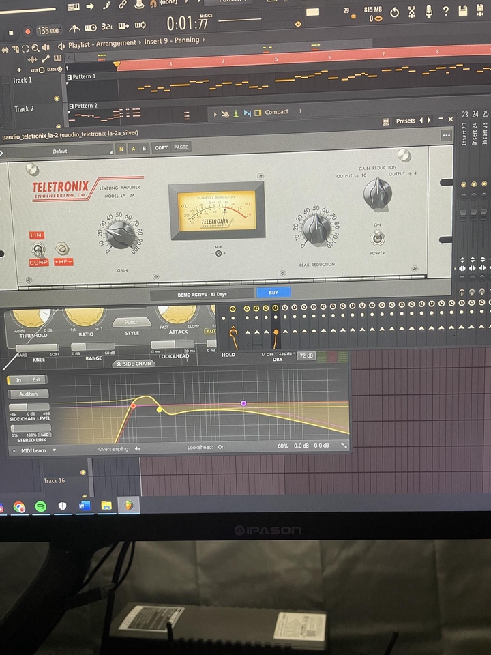The image size is (491, 655).
Task: Open plugin three-dots options menu
Action: pos(446,135)
